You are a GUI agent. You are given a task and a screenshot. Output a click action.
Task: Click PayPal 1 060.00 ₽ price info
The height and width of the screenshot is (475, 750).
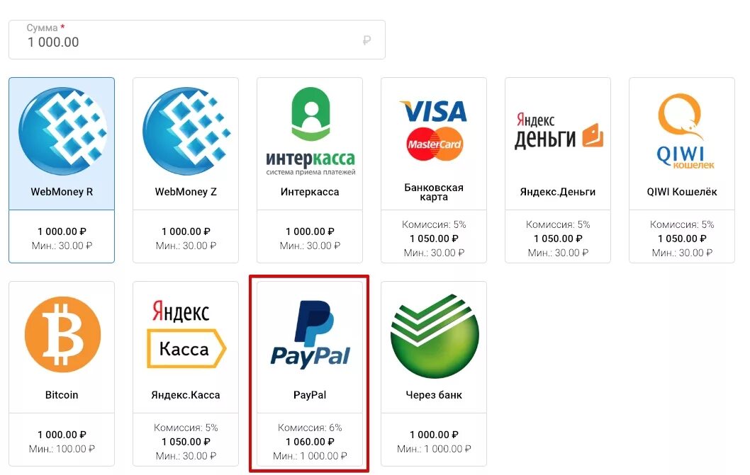tap(310, 442)
